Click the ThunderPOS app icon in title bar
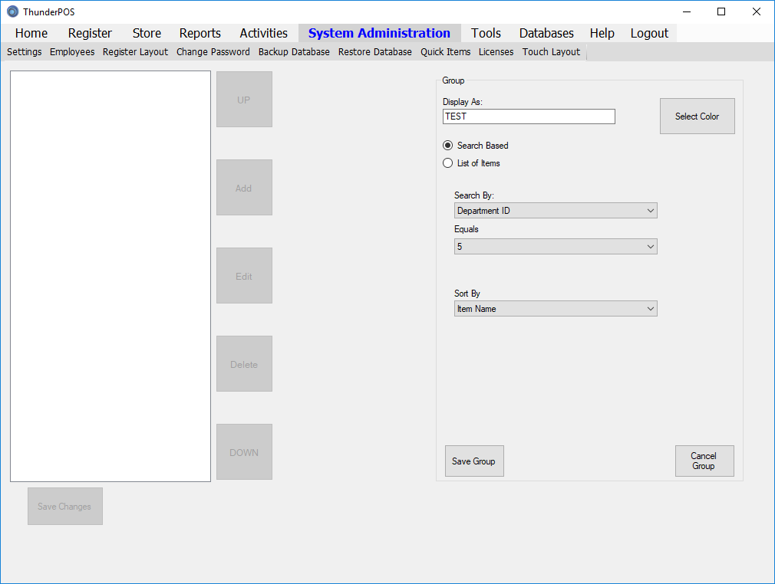 (12, 11)
